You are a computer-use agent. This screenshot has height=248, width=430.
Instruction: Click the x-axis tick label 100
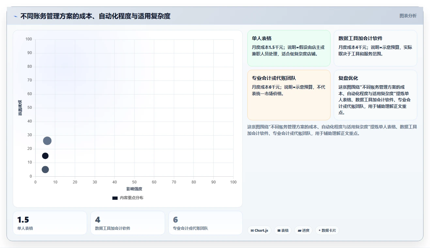pos(233,182)
